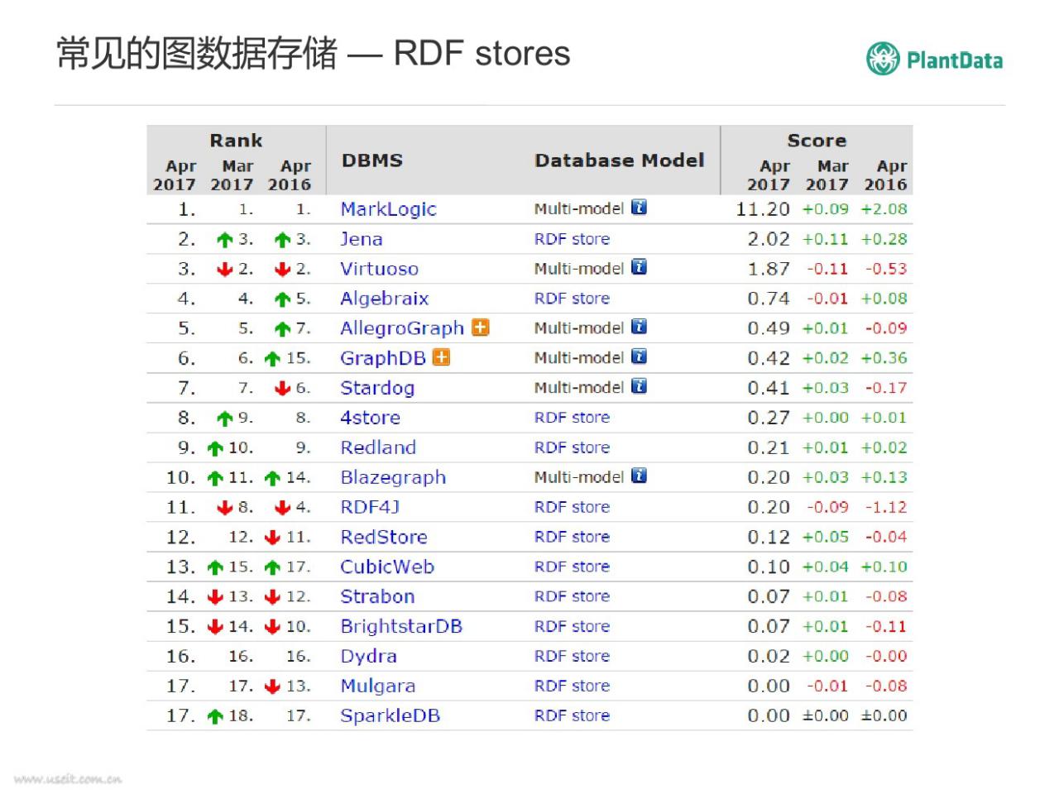The image size is (1059, 794).
Task: Open the CubicWeb DBMS link
Action: pyautogui.click(x=387, y=567)
